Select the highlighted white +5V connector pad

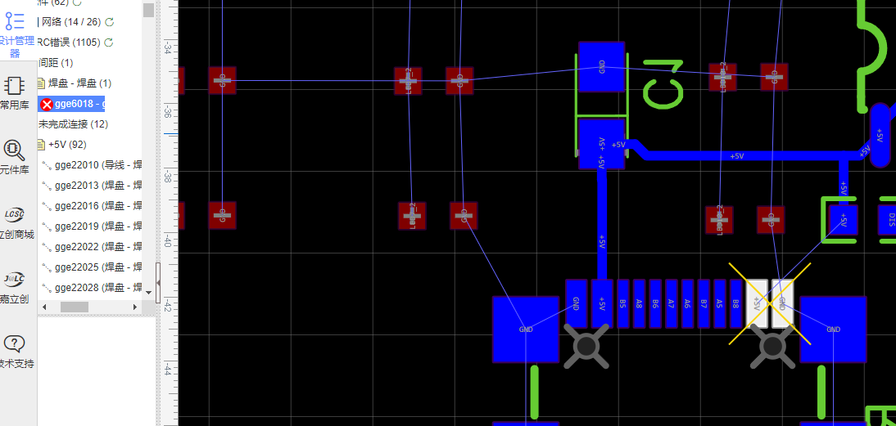pyautogui.click(x=757, y=303)
